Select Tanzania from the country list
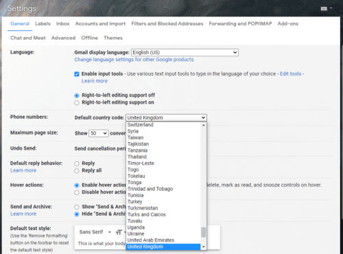Screen dimensions: 343x254 (x=163, y=150)
